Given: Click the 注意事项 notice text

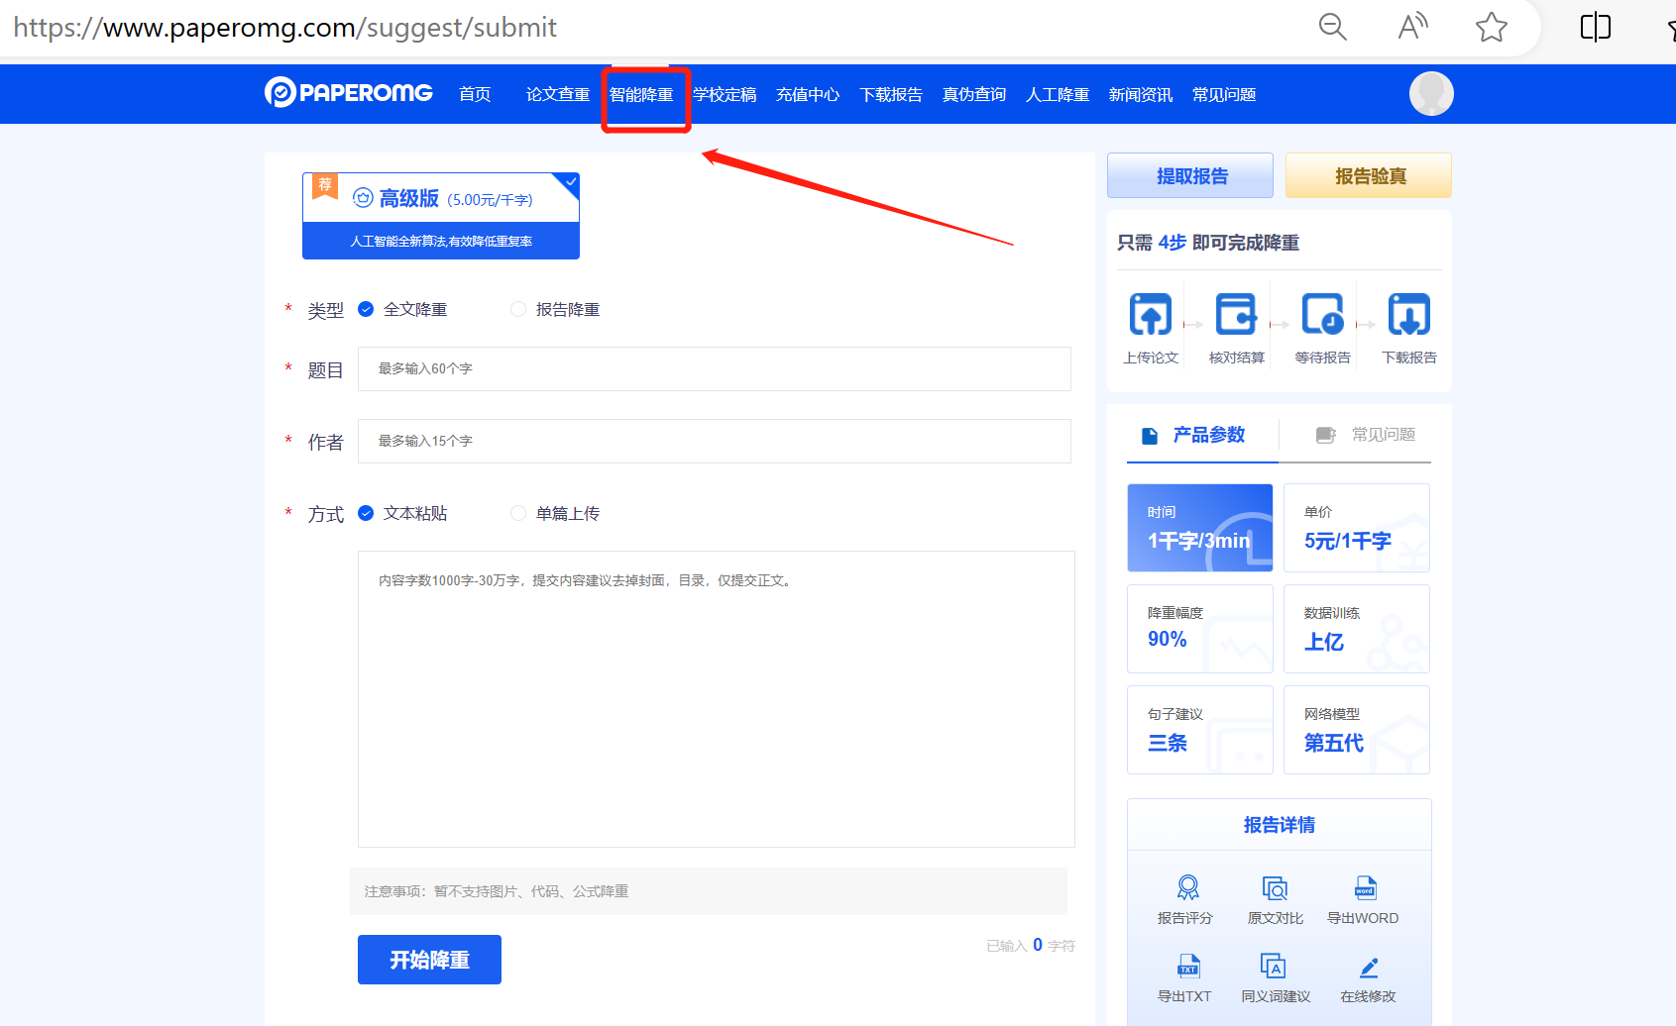Looking at the screenshot, I should click(x=497, y=891).
